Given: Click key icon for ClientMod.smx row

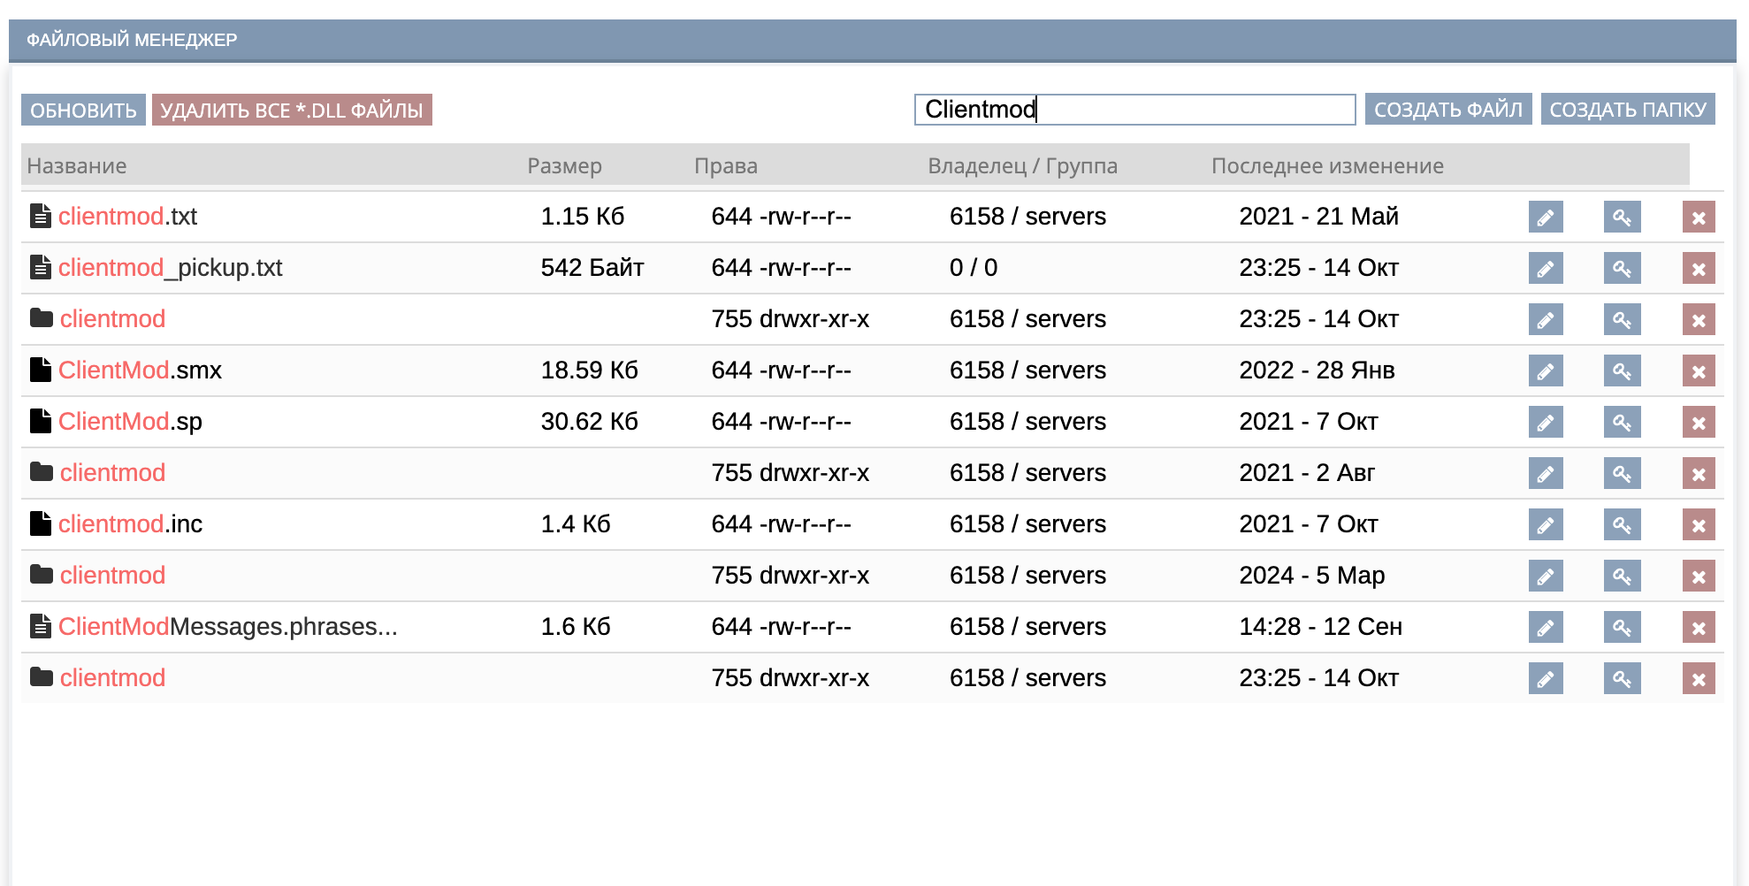Looking at the screenshot, I should click(1622, 370).
